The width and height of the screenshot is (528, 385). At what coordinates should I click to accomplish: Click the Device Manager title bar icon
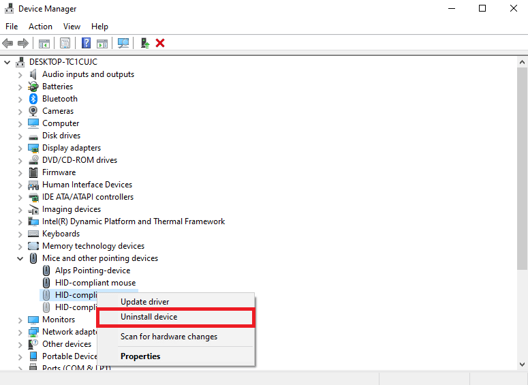[9, 8]
